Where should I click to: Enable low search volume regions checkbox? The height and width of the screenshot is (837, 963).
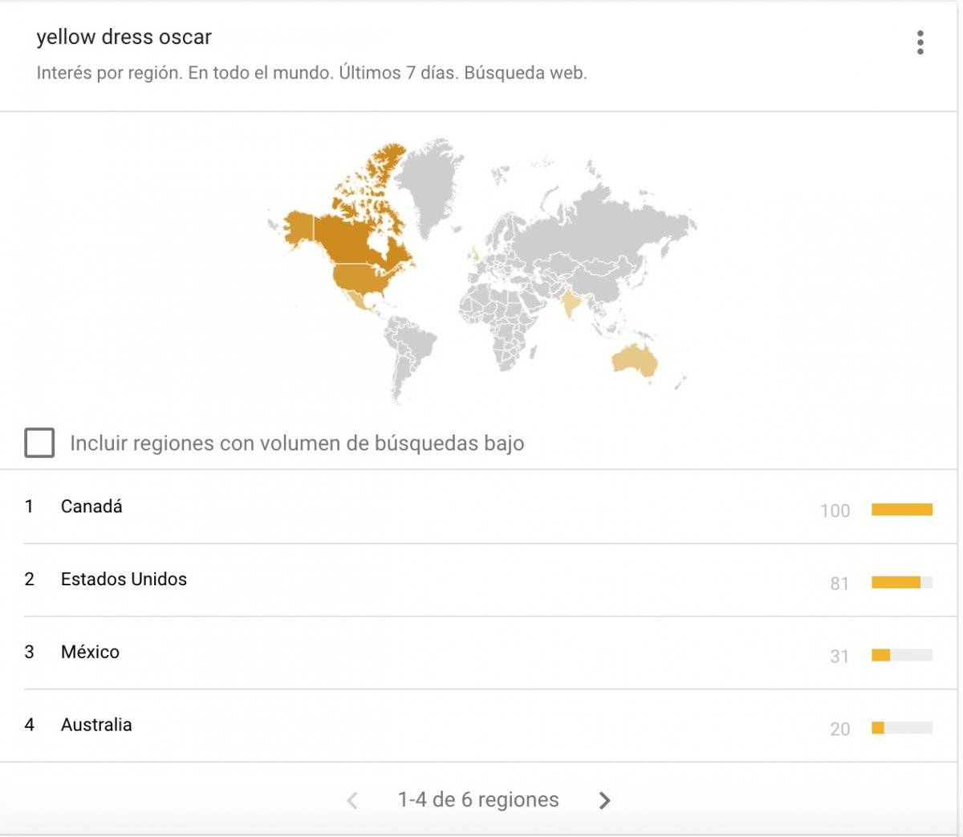(39, 443)
